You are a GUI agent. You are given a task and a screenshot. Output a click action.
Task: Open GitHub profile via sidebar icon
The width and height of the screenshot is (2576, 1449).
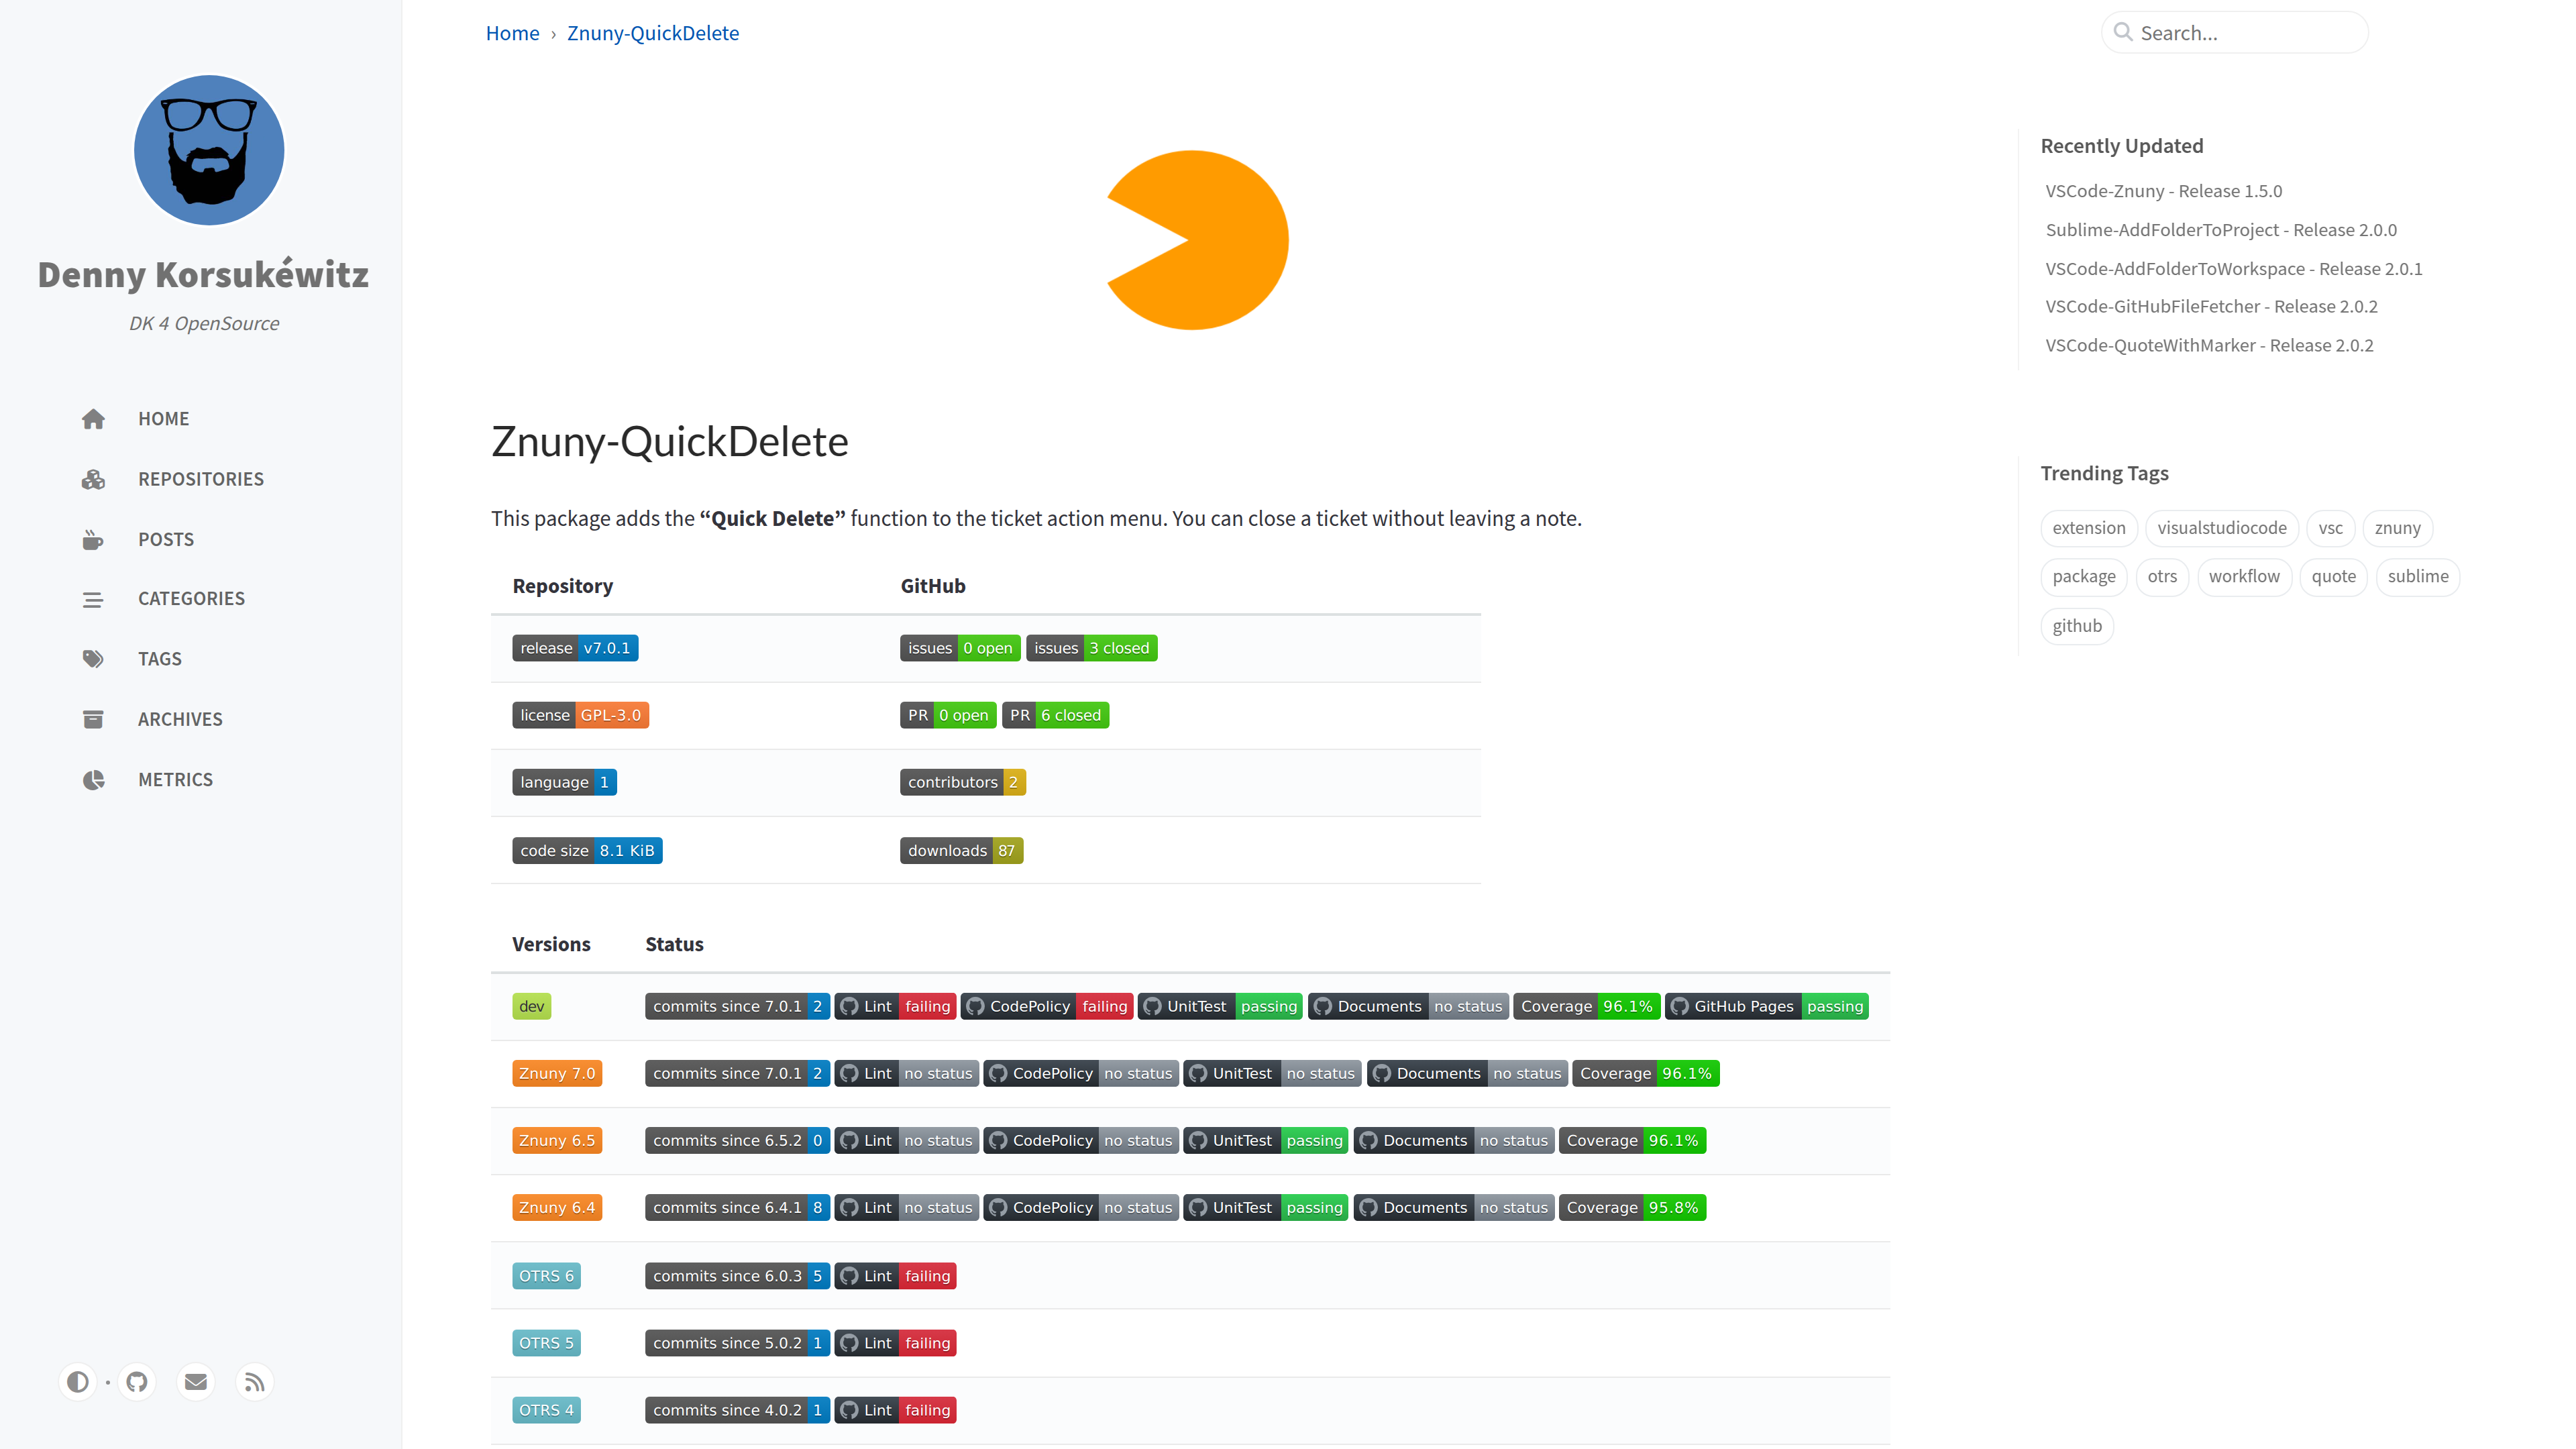pos(137,1382)
